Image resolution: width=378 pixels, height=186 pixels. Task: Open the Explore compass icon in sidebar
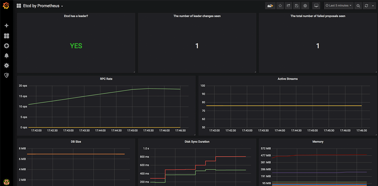click(x=6, y=46)
